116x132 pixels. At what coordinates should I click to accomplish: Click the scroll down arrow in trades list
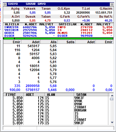click(x=112, y=122)
